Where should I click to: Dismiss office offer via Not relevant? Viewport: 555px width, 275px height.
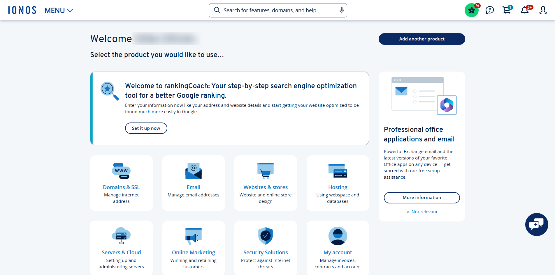422,212
